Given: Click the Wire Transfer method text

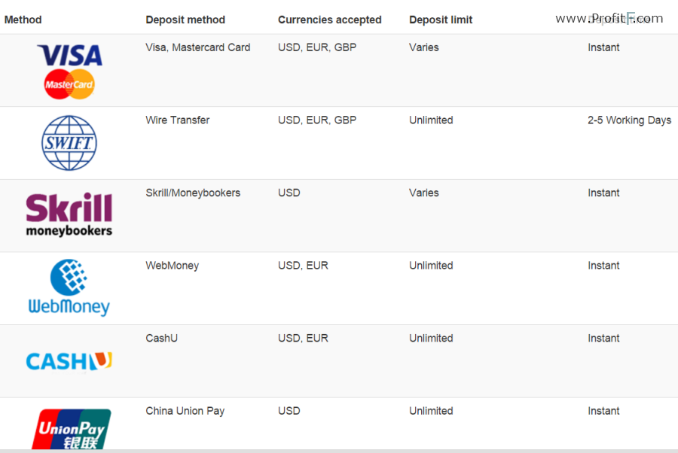Looking at the screenshot, I should 177,120.
